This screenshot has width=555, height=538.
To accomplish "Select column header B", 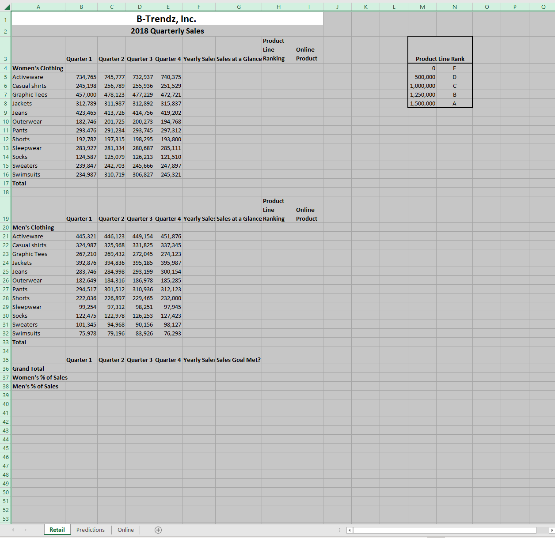I will point(81,7).
